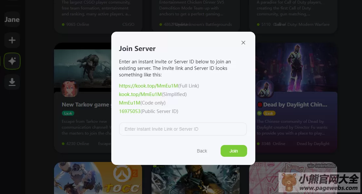Click the download app icon
Screen dimensions: 362x194
pyautogui.click(x=12, y=82)
